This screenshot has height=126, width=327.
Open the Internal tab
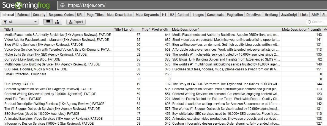(x=8, y=15)
